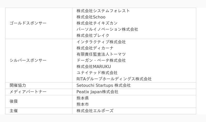
Task: Select the 株式会社MARUKU entry
Action: (x=93, y=67)
